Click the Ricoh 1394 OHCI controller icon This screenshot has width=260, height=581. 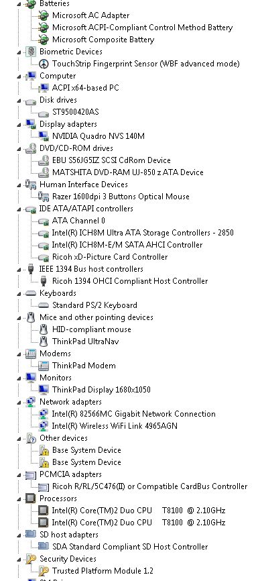click(x=44, y=281)
